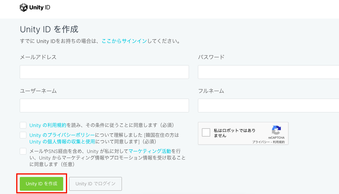Click the フルネーム input field
Image resolution: width=339 pixels, height=194 pixels.
point(268,106)
